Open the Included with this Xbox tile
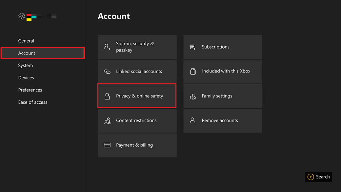 click(223, 72)
